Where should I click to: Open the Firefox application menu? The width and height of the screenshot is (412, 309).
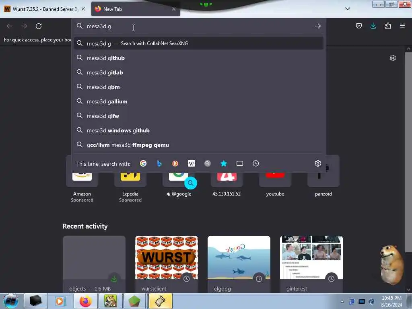402,26
